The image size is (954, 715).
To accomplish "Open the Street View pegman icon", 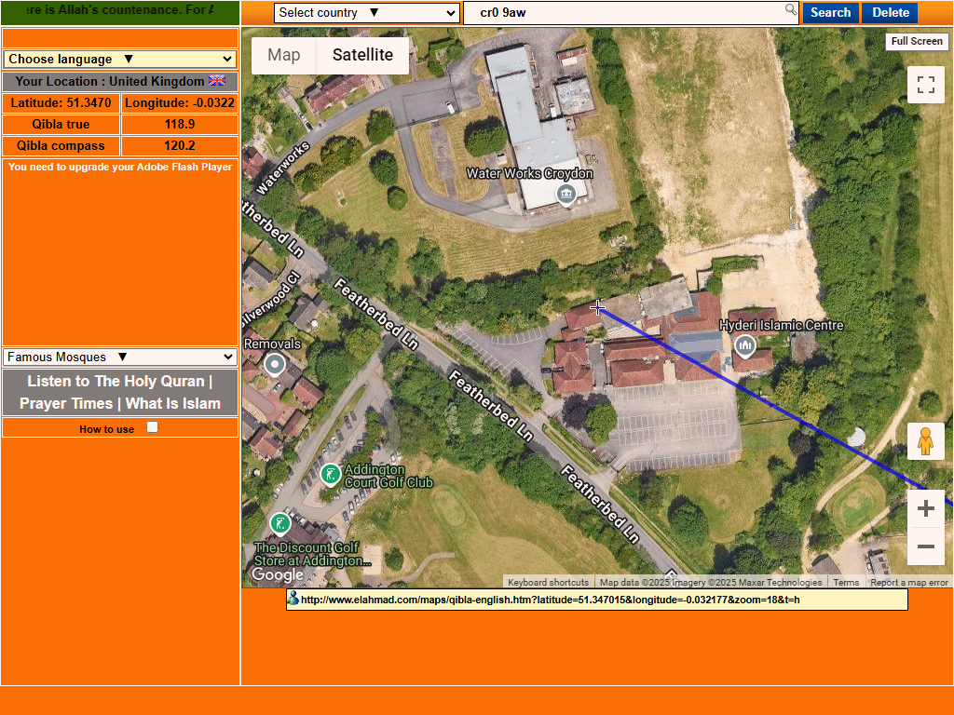I will pos(925,441).
